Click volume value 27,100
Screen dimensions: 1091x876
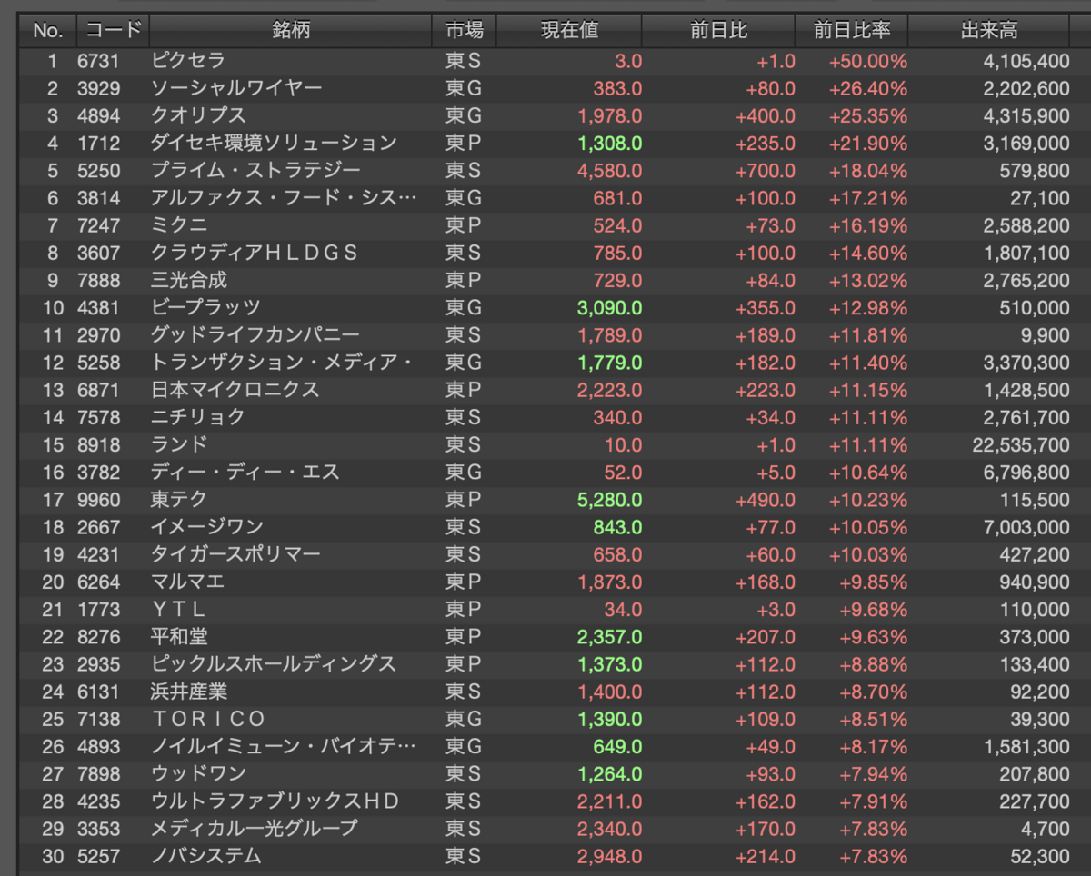[1042, 197]
